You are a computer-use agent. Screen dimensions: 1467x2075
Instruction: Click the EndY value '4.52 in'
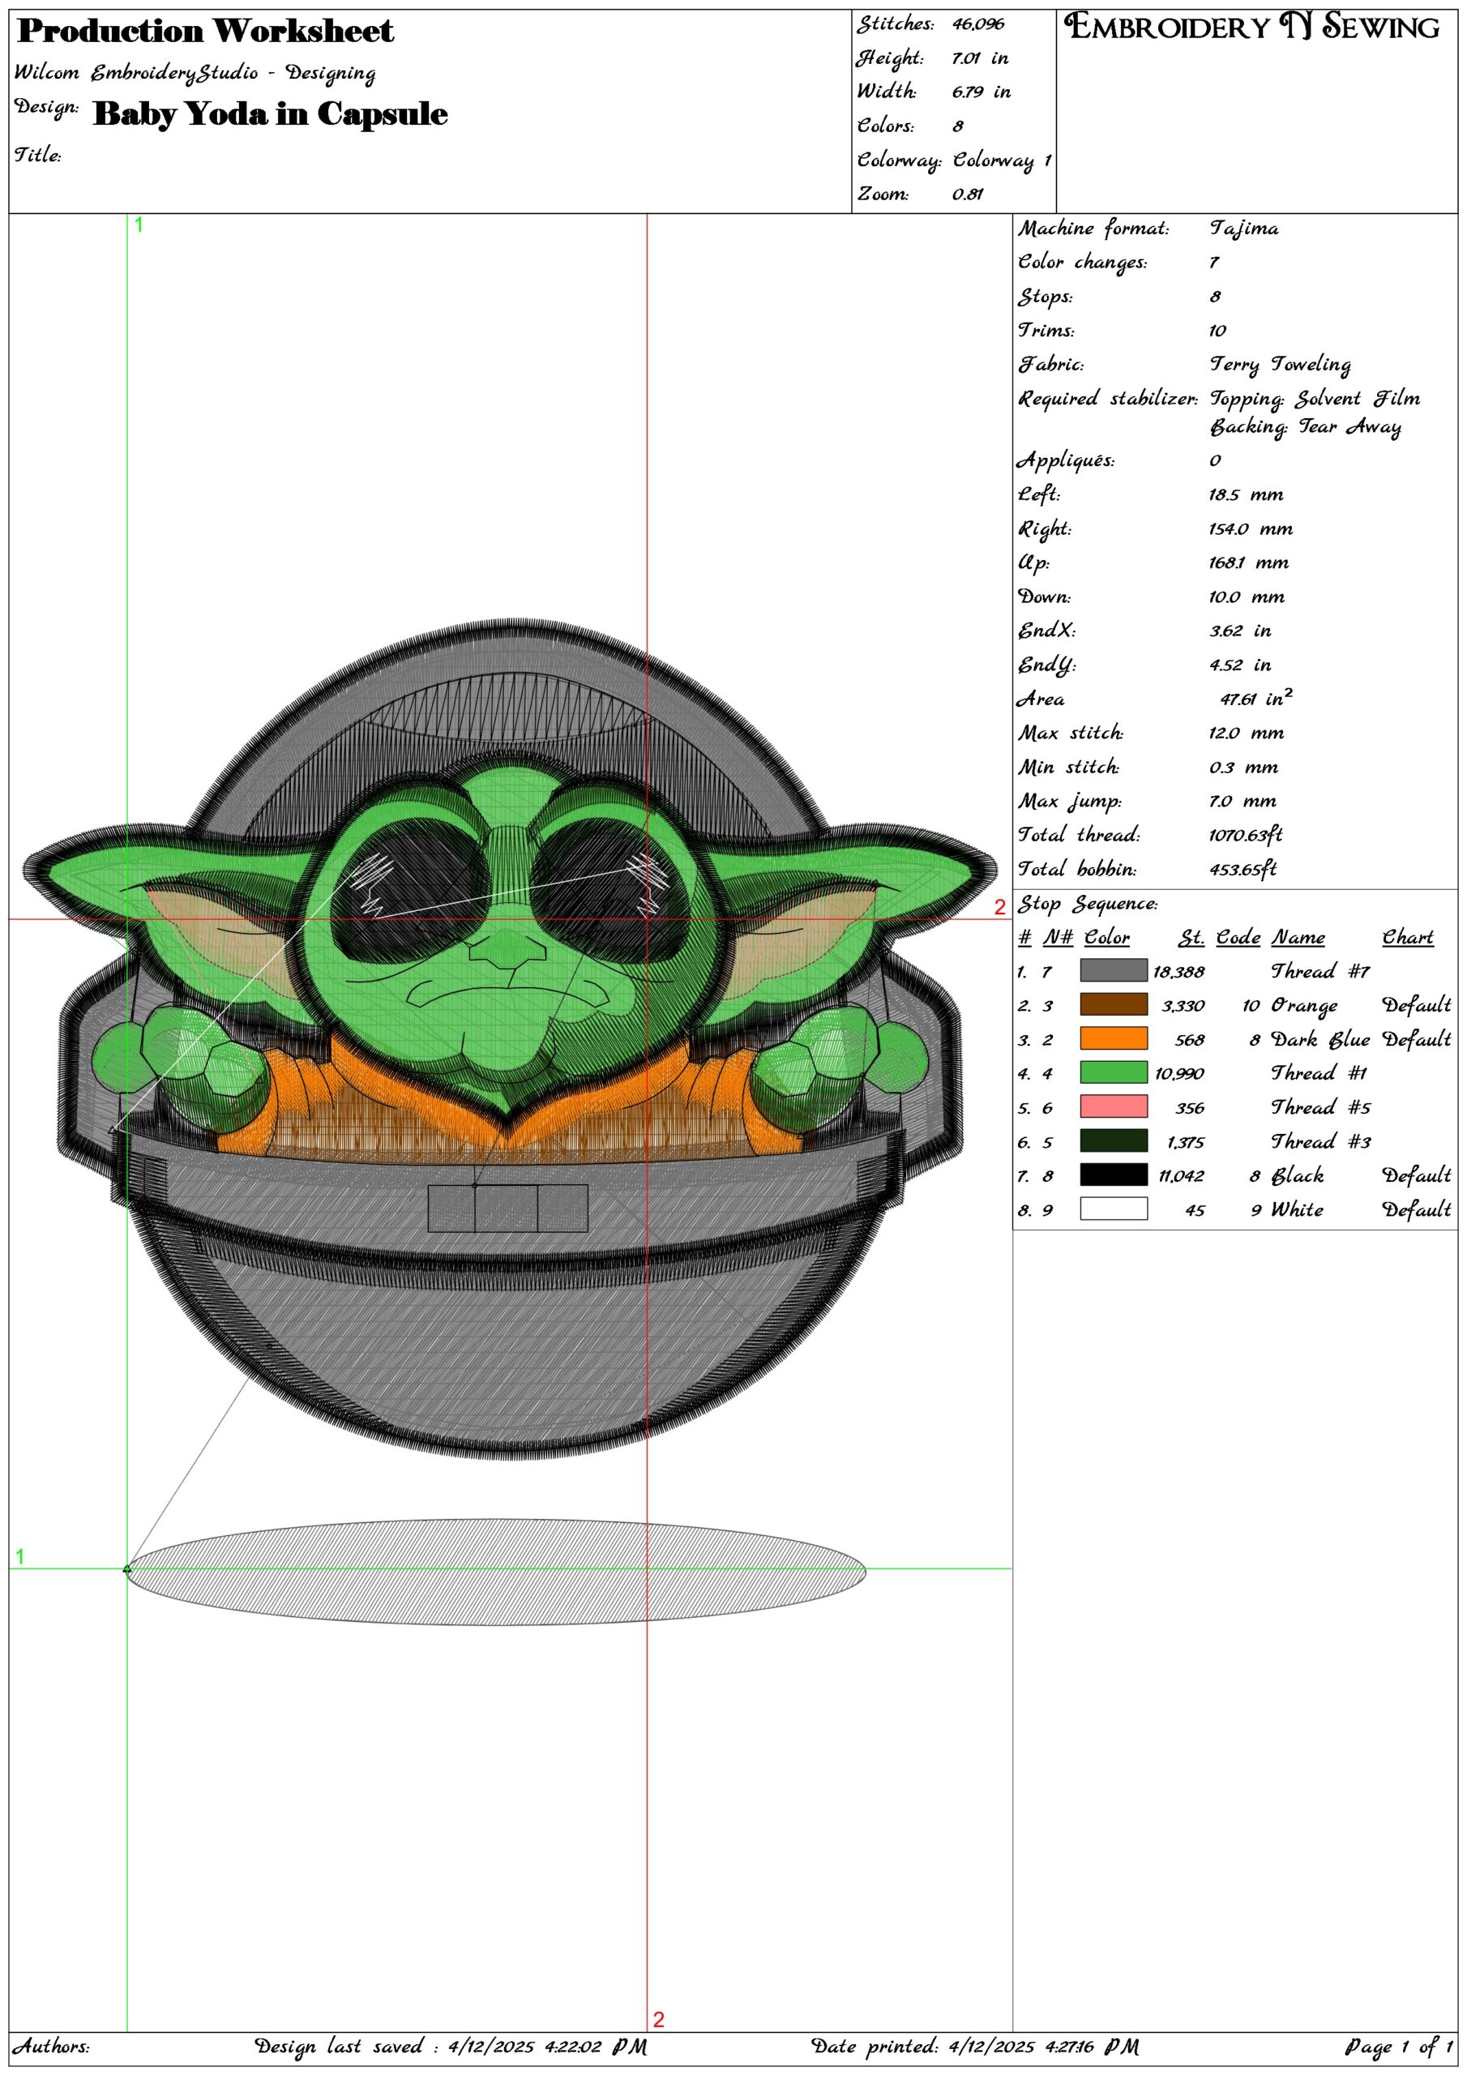point(1241,665)
